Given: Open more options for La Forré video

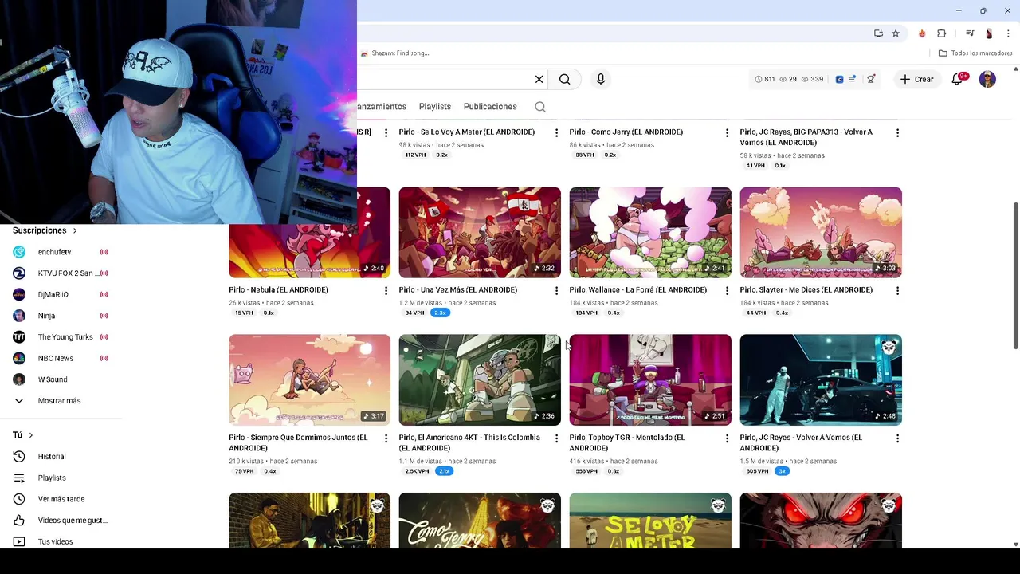Looking at the screenshot, I should (x=727, y=290).
